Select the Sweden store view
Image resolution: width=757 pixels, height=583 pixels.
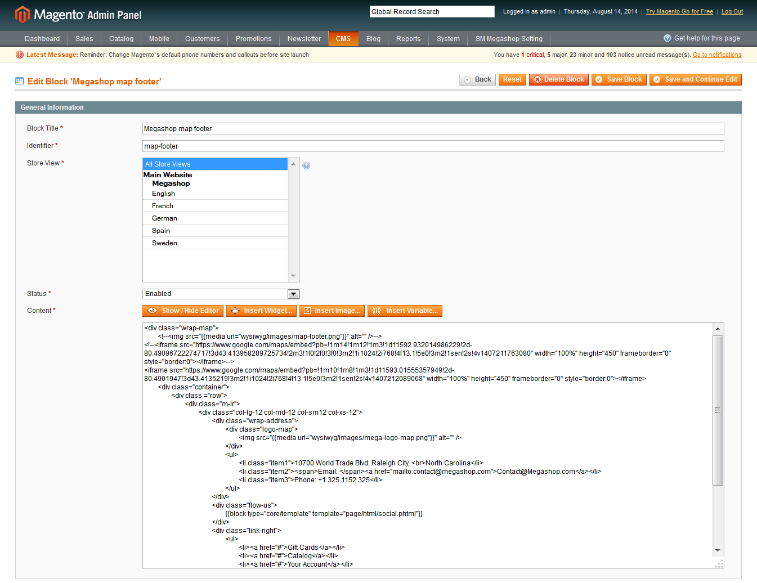[x=215, y=243]
